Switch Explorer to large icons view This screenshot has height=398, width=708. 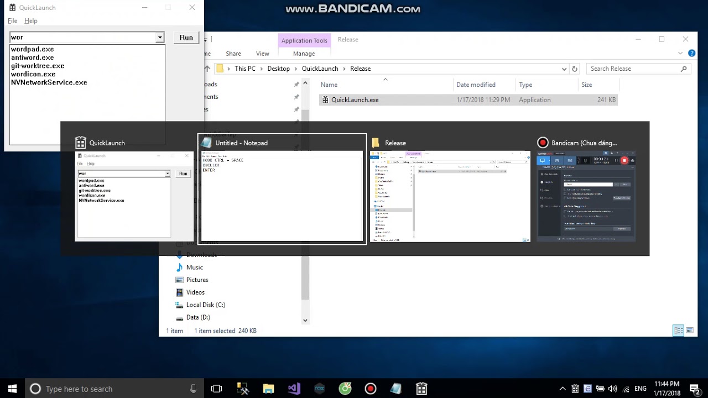tap(690, 331)
